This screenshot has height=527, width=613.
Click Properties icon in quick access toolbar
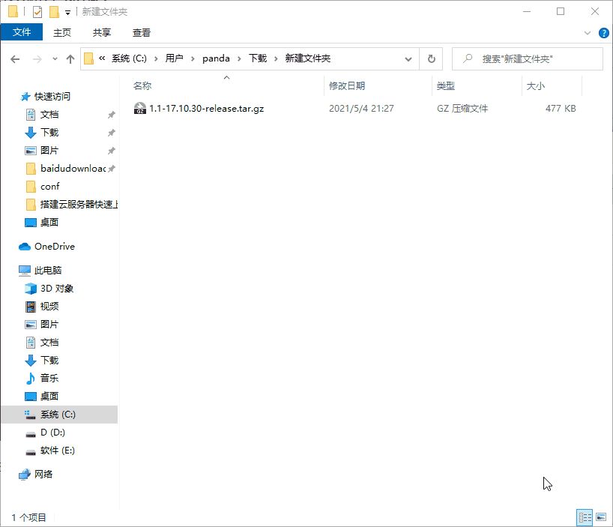37,12
